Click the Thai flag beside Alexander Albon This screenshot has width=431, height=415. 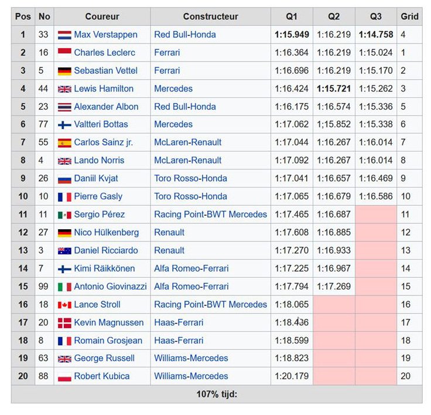(64, 107)
